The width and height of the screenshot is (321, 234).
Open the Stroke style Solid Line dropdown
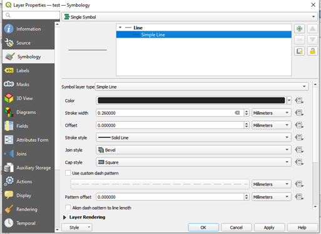coord(193,137)
